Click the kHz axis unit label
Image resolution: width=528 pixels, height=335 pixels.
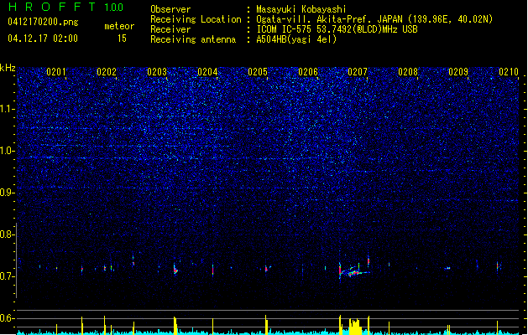click(8, 68)
